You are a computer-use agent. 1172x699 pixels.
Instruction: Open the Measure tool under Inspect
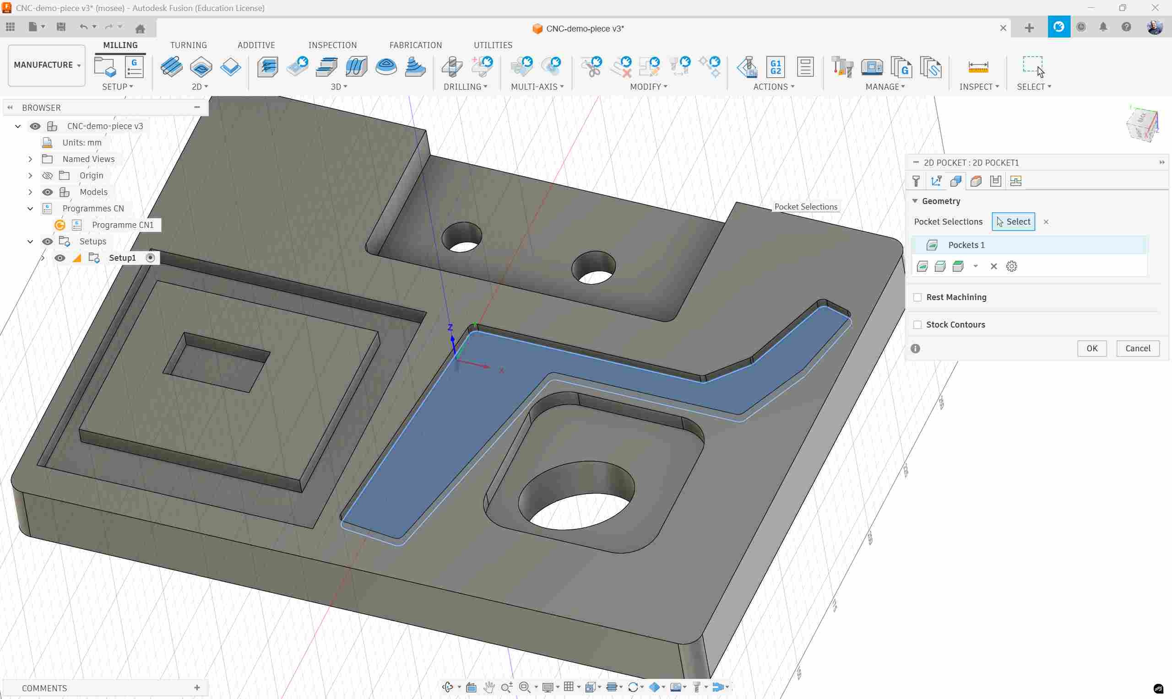978,67
